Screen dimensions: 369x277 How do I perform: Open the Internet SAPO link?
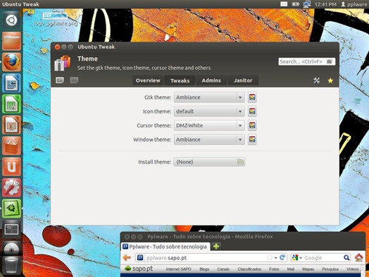click(x=179, y=269)
